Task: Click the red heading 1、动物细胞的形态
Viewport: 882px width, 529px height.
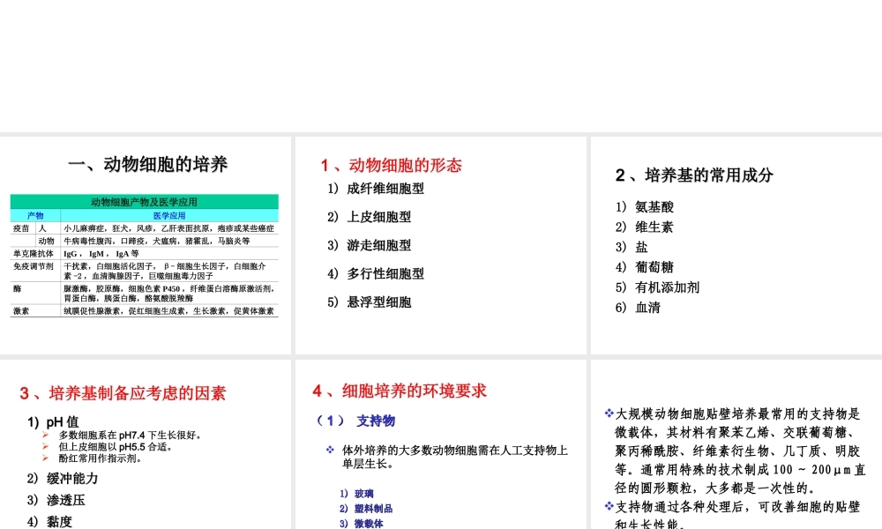Action: 391,165
